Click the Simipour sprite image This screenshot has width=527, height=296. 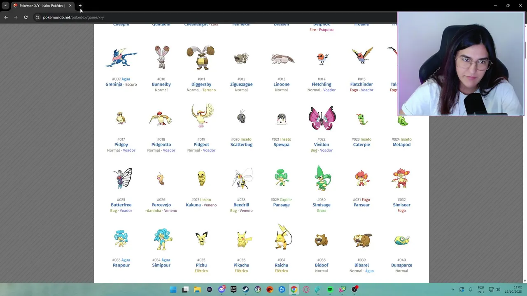coord(163,239)
